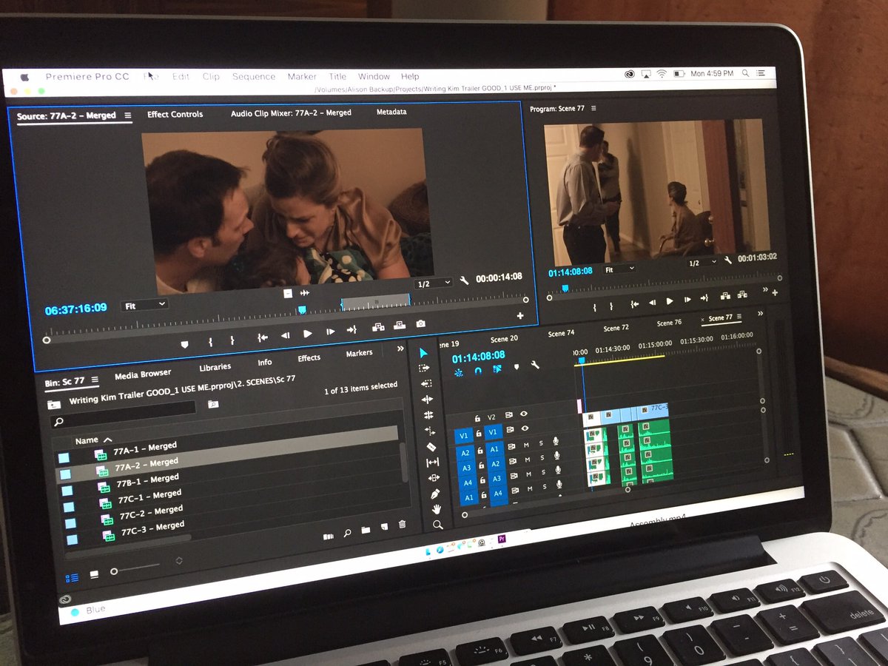Mark Out point in Source monitor
The width and height of the screenshot is (888, 666).
(232, 340)
